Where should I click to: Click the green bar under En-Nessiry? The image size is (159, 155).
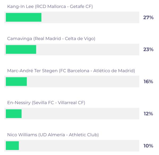[x=14, y=114]
